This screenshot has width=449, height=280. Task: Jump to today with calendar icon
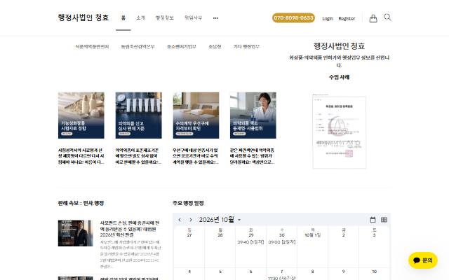point(373,220)
